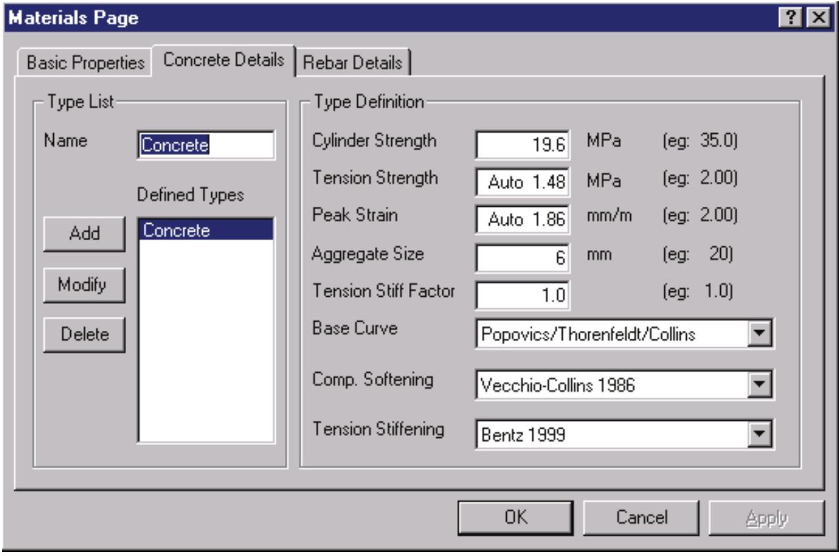Click the Cancel button
Image resolution: width=839 pixels, height=556 pixels.
[x=641, y=517]
